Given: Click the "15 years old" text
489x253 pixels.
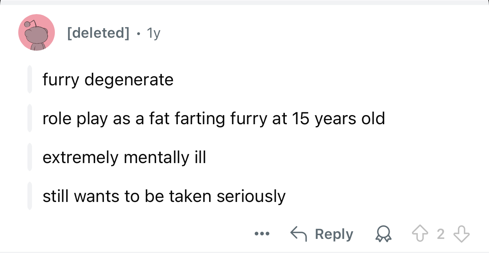Looking at the screenshot, I should click(x=339, y=118).
